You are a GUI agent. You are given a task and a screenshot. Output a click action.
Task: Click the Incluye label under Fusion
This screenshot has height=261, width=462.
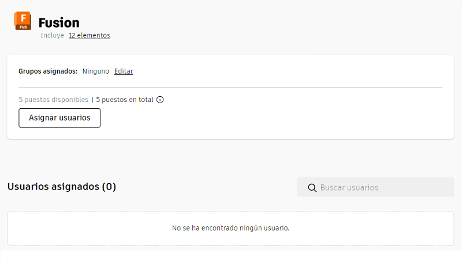coord(52,36)
